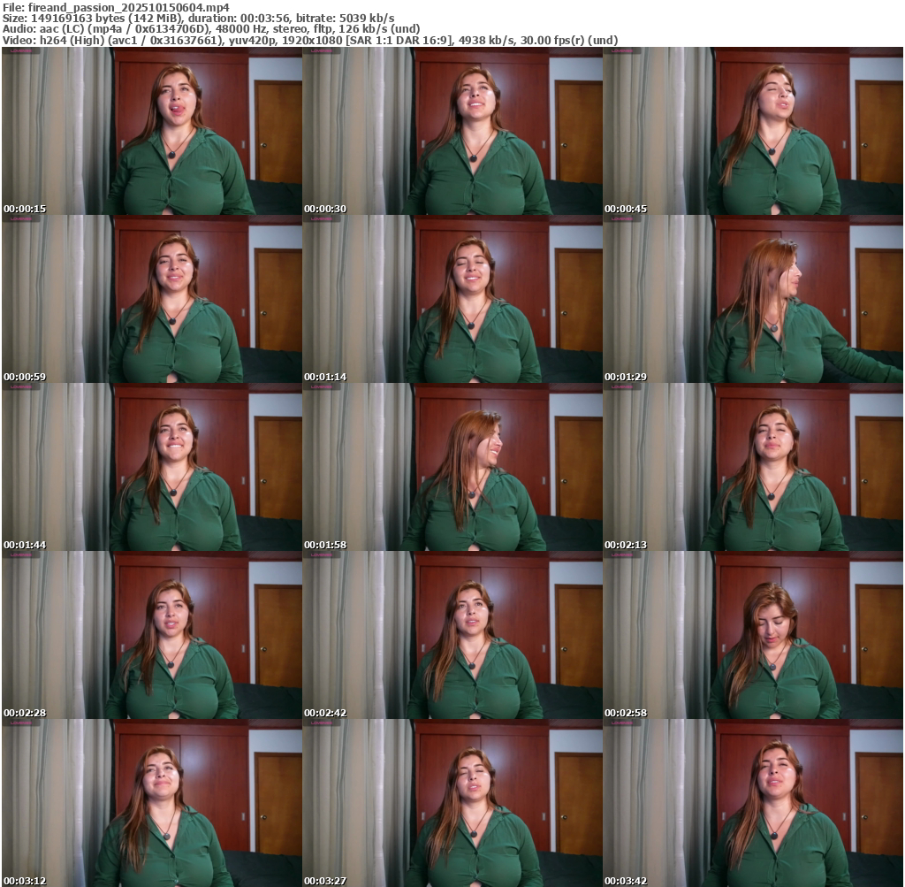905x887 pixels.
Task: Click the Video line showing h264 (High)
Action: pyautogui.click(x=310, y=41)
